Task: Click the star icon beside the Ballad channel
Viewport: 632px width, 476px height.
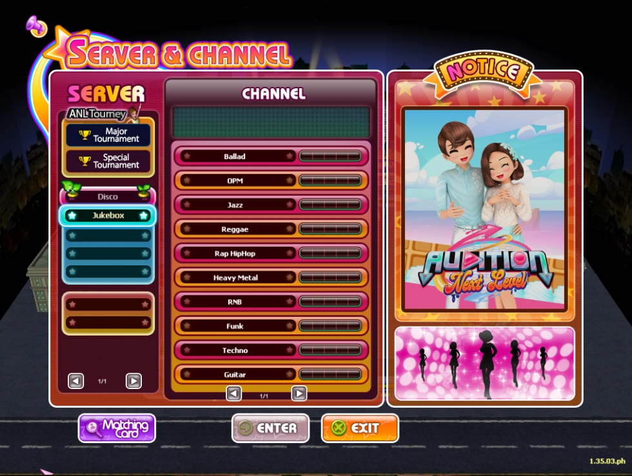Action: [188, 157]
